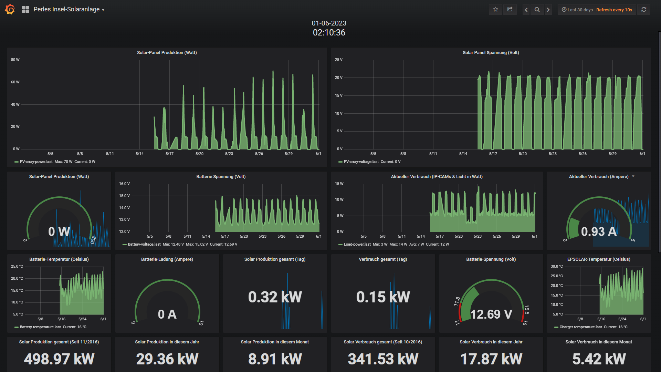Toggle Battery-voltage.last legend series

144,244
